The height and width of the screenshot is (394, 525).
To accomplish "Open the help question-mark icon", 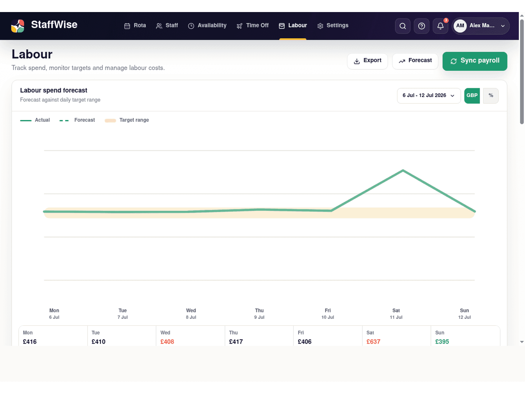I will [x=421, y=26].
